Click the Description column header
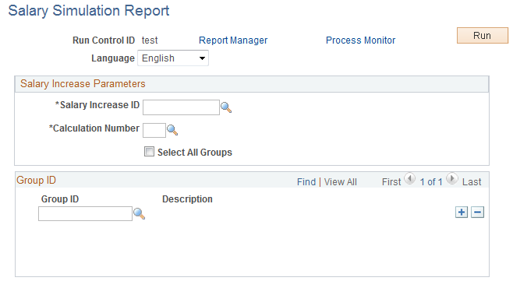Image resolution: width=513 pixels, height=281 pixels. coord(187,199)
